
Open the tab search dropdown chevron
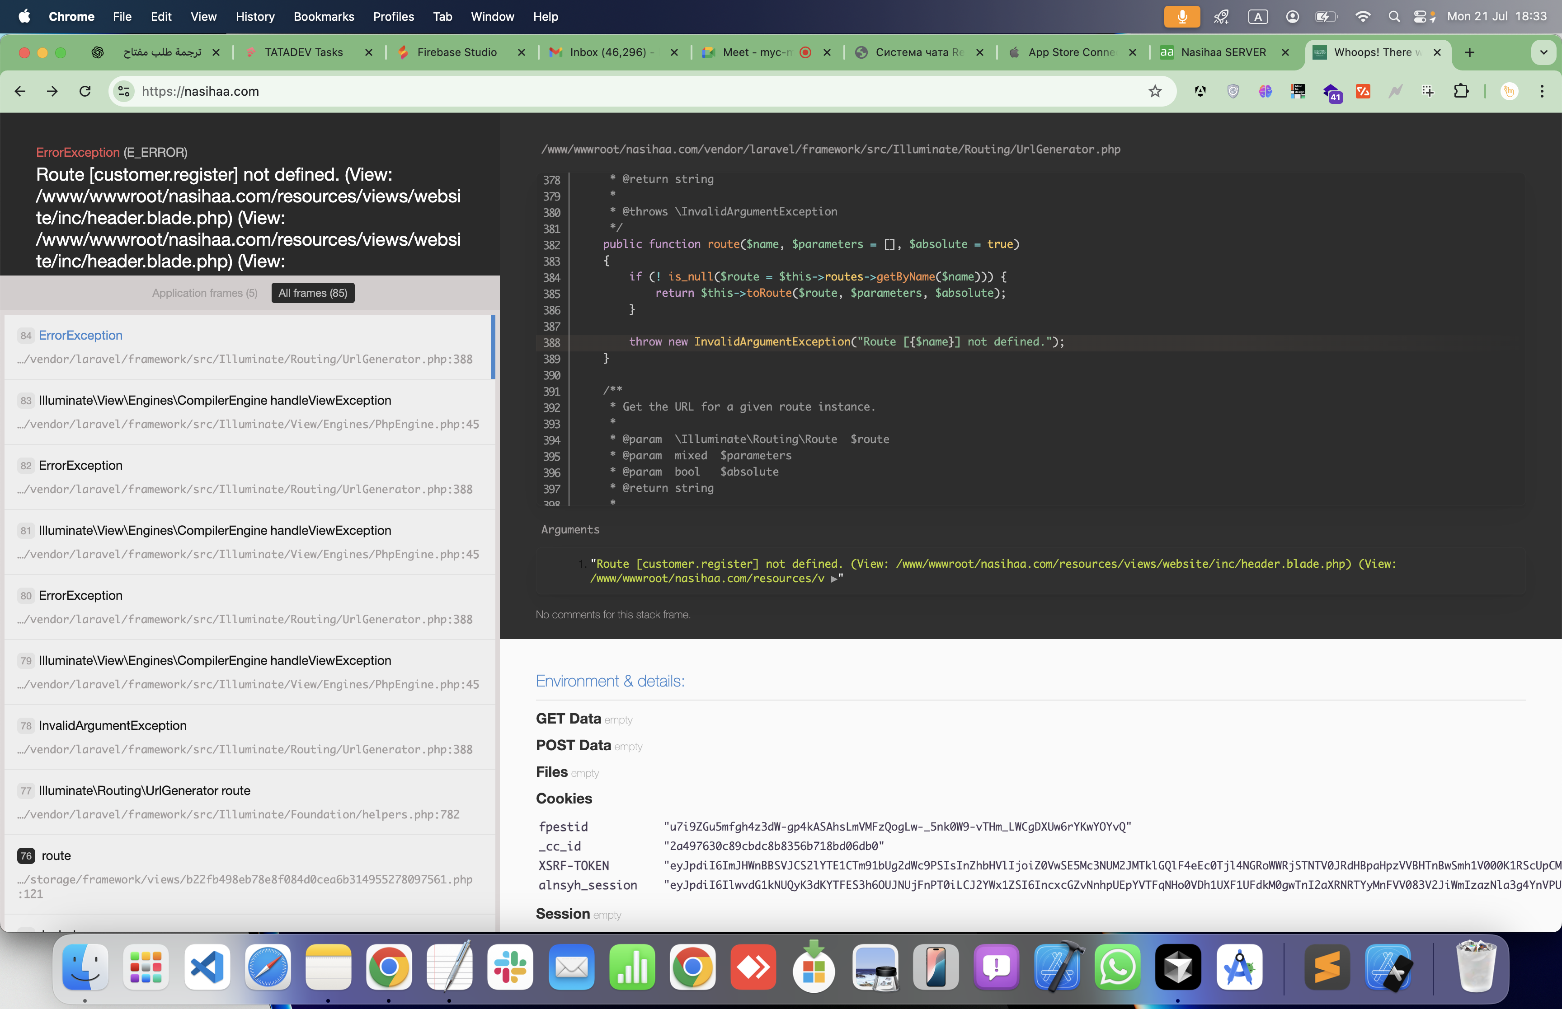coord(1543,52)
